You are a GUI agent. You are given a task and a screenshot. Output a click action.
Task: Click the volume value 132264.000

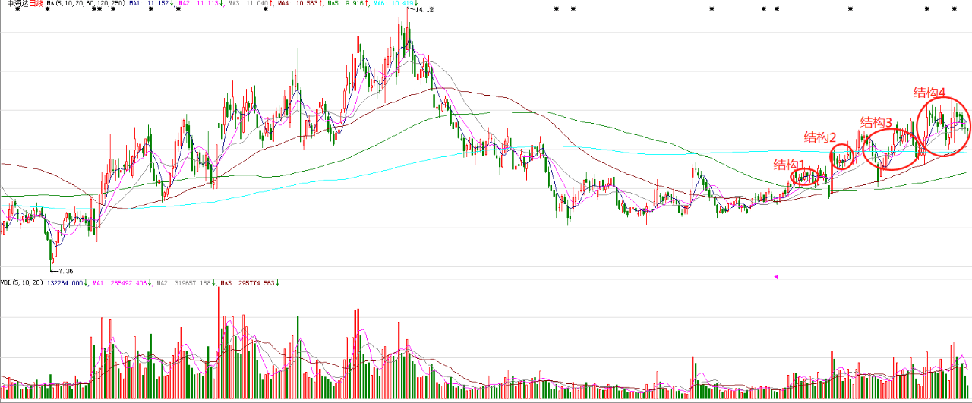coord(66,283)
